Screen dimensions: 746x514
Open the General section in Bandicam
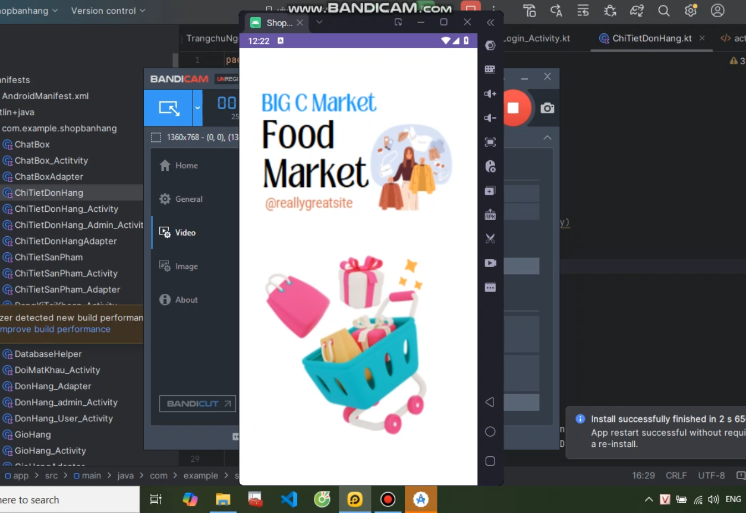(181, 199)
